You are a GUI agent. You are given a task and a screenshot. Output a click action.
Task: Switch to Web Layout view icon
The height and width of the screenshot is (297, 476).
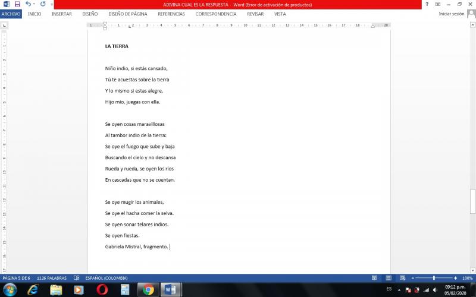[x=403, y=278]
